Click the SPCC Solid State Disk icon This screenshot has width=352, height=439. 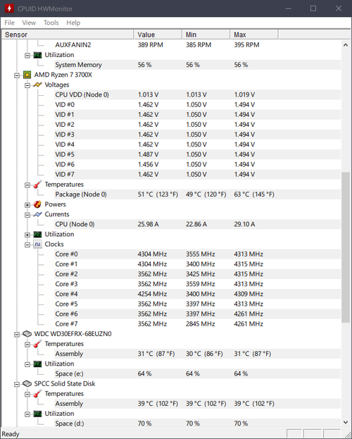point(27,383)
